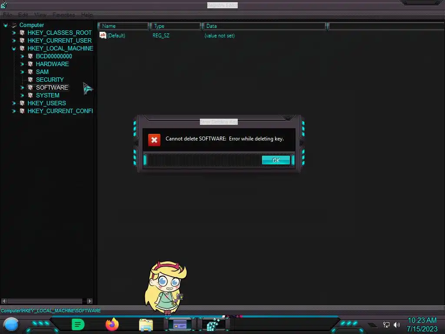Select the HARDWARE key
445x334 pixels.
(x=52, y=64)
